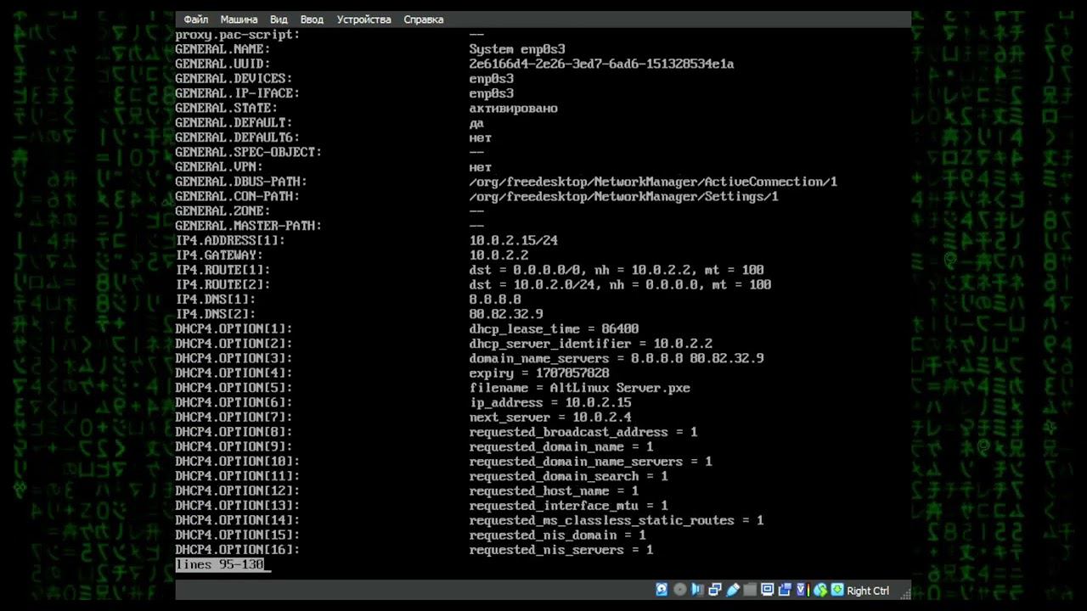Select the gateway value '10.0.2.2'

(498, 255)
